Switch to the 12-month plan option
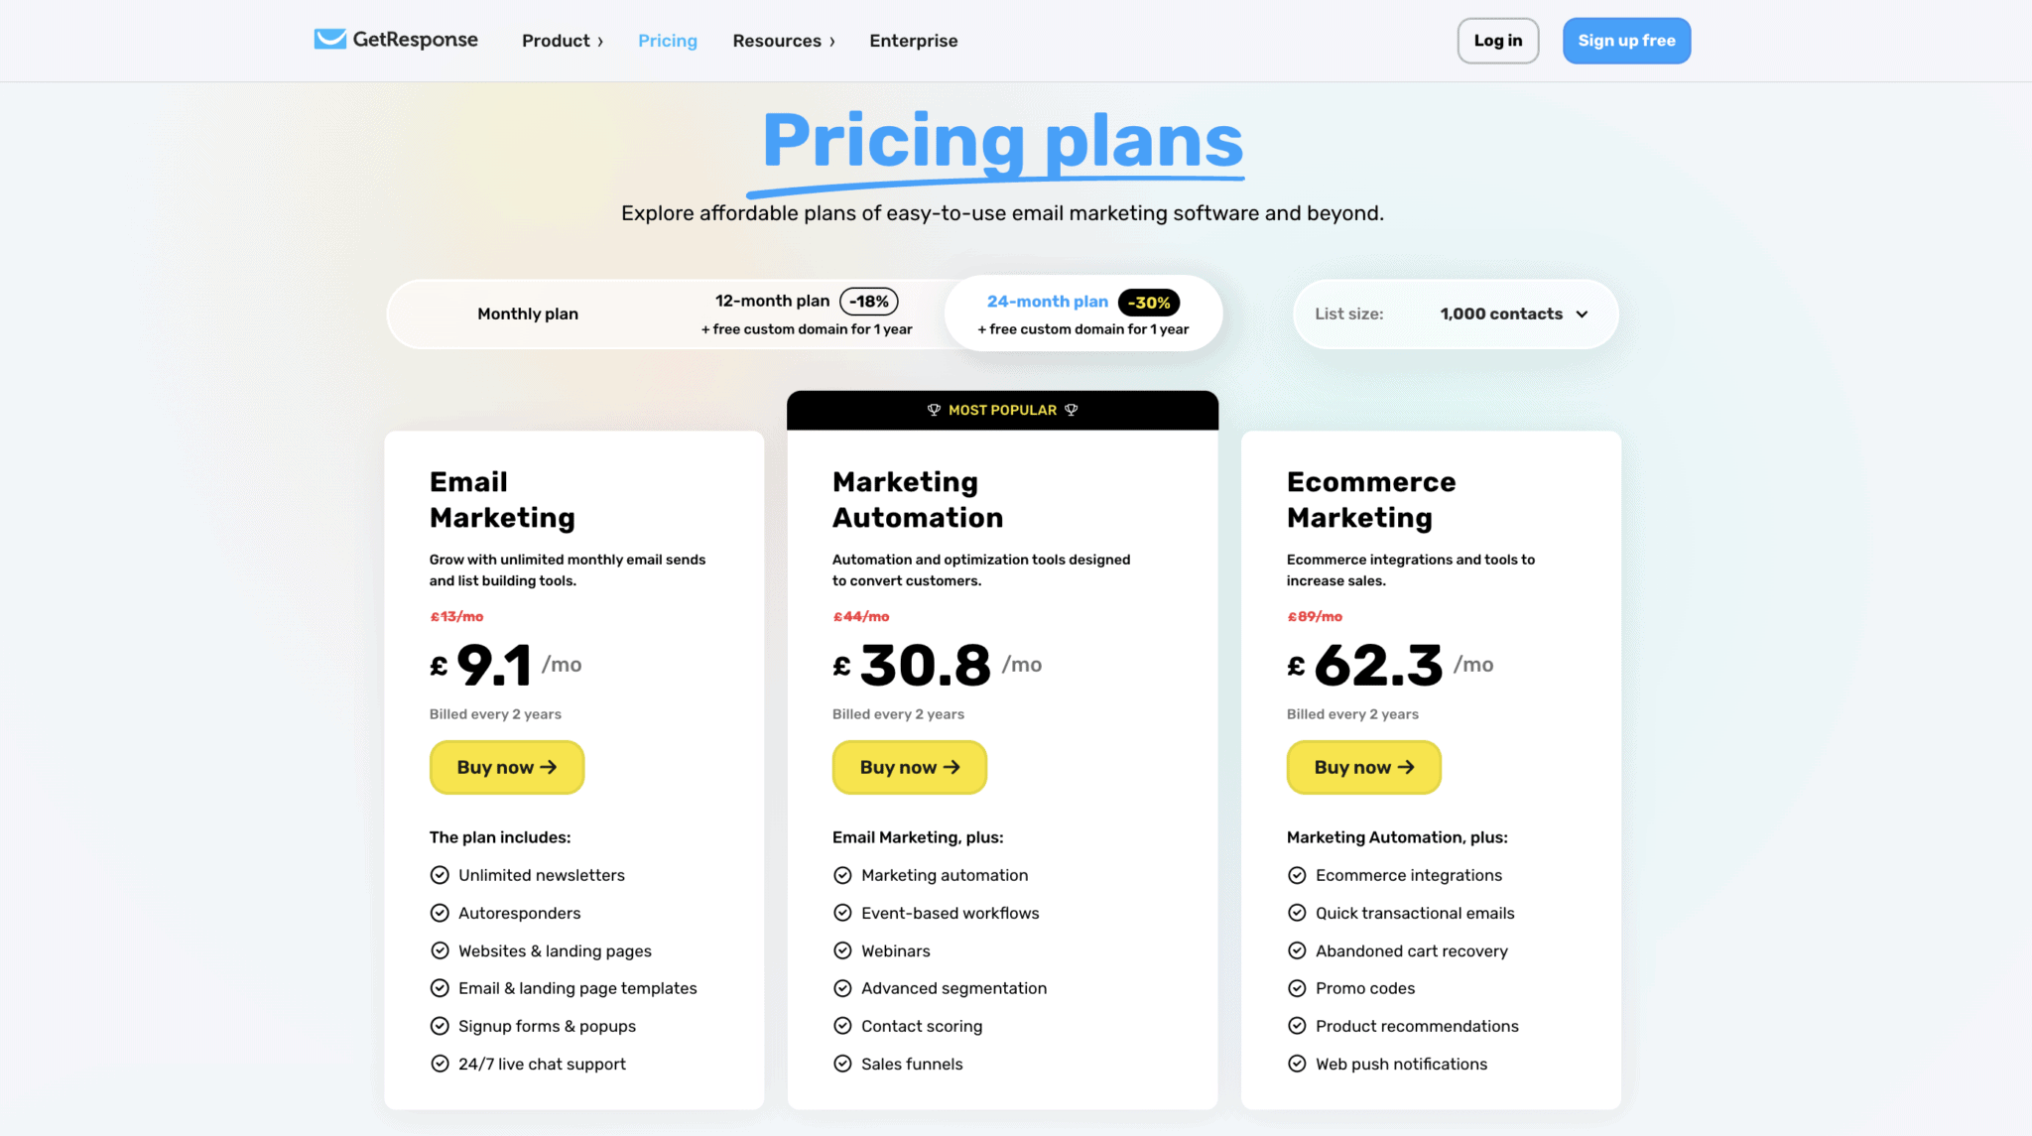 806,313
